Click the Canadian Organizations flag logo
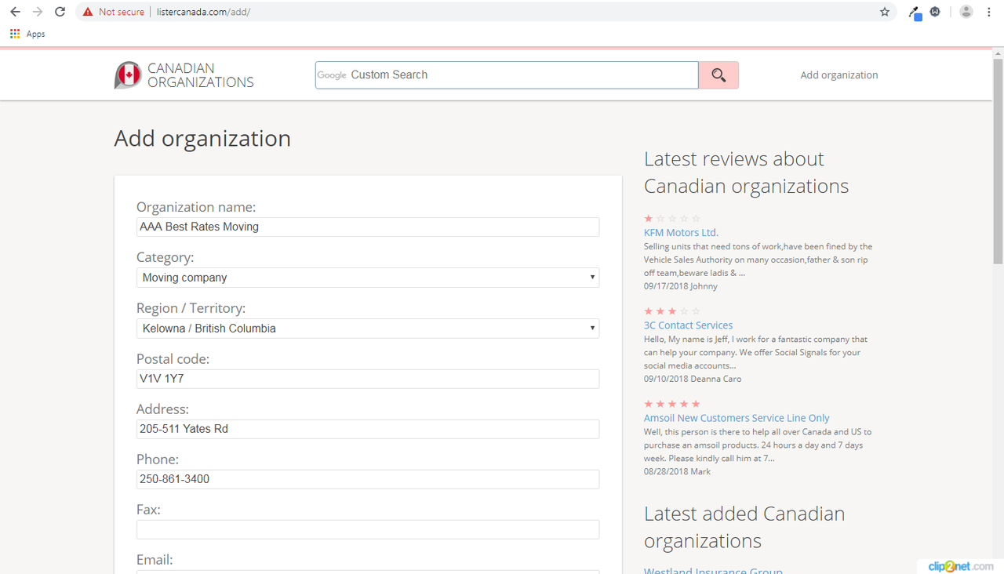The width and height of the screenshot is (1004, 574). (128, 75)
